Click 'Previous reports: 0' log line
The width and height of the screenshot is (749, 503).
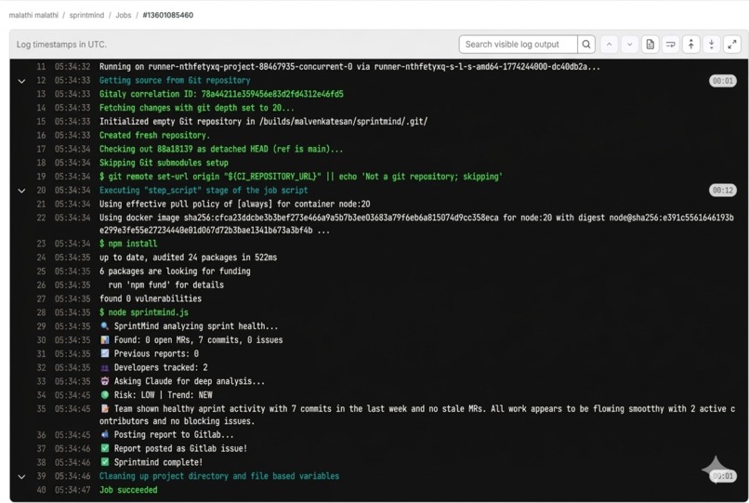click(x=149, y=354)
